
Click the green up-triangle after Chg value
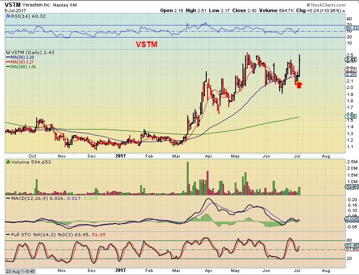tap(343, 11)
